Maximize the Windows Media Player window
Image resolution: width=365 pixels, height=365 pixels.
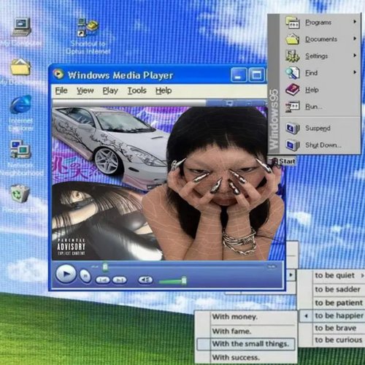(256, 75)
